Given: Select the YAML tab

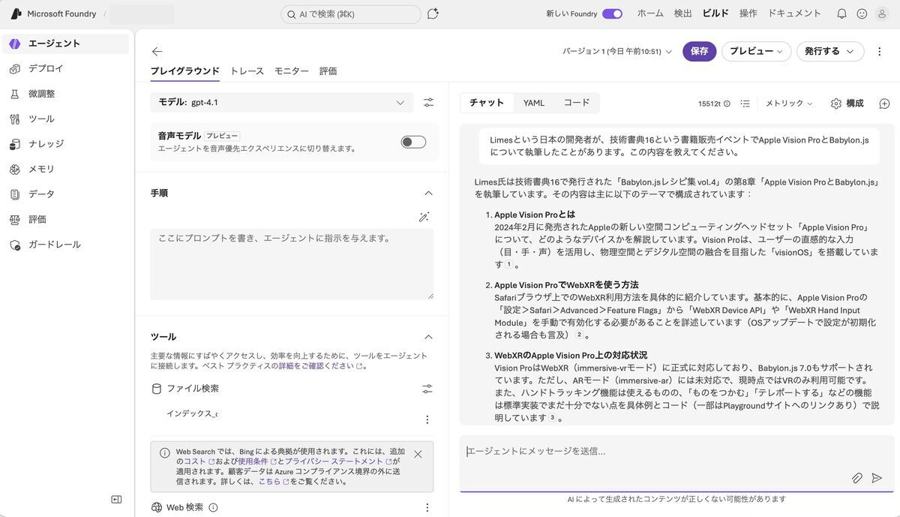Looking at the screenshot, I should [534, 103].
